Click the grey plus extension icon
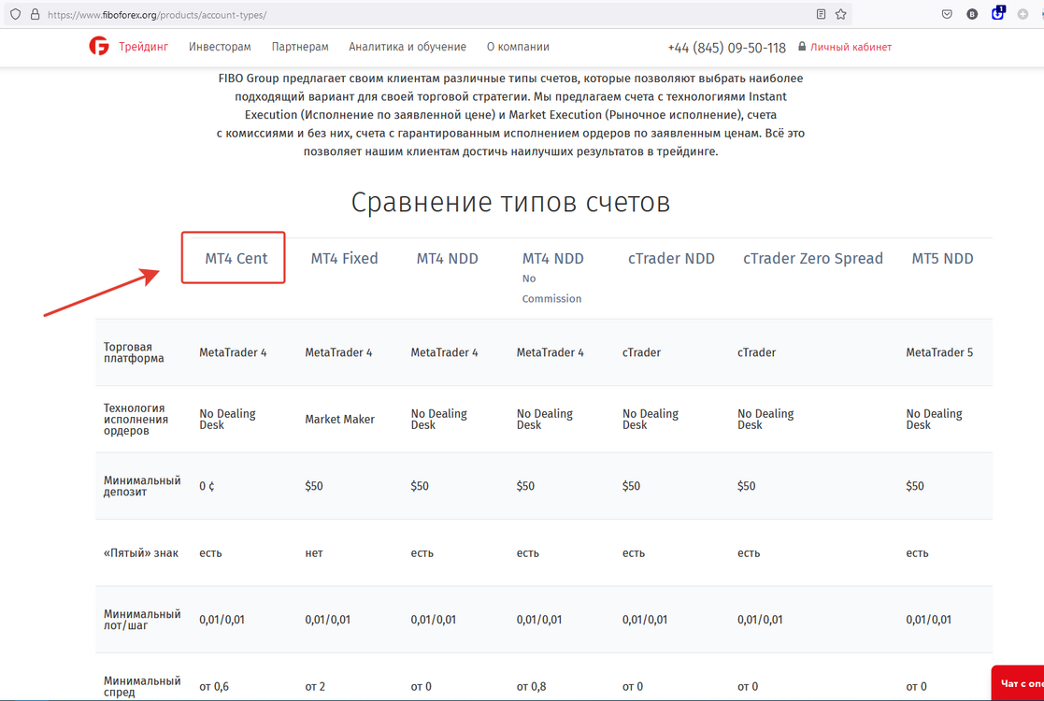This screenshot has height=701, width=1044. pos(1023,14)
